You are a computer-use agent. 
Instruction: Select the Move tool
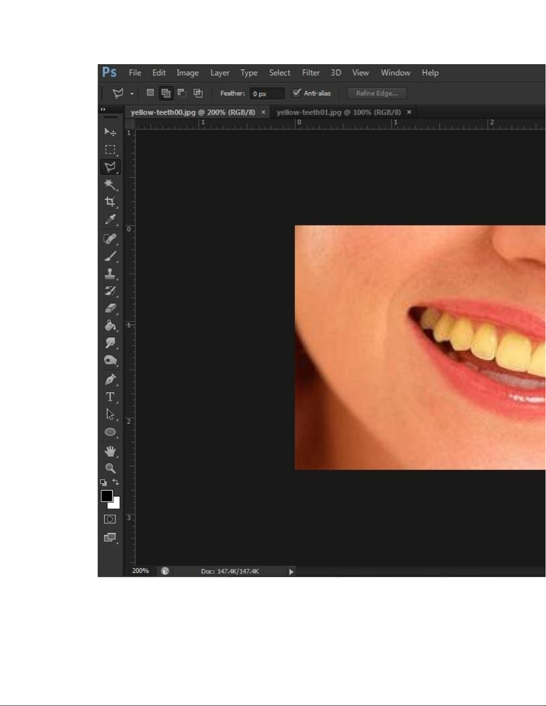110,132
